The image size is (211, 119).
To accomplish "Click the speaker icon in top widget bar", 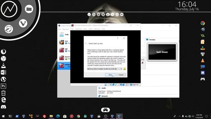I will 122,15.
